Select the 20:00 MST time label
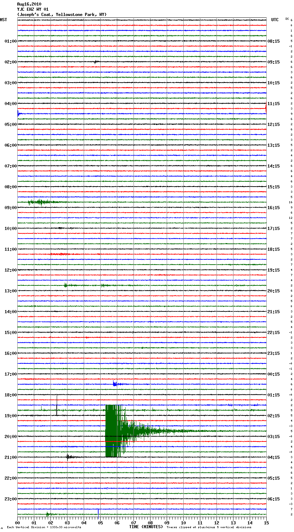This screenshot has width=294, height=532. click(11, 437)
